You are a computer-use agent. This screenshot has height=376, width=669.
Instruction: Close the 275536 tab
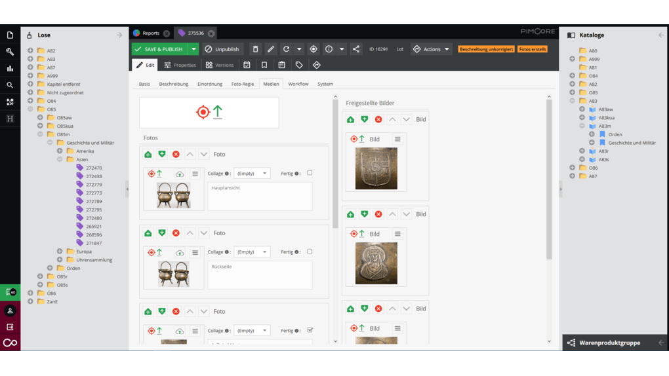[211, 33]
